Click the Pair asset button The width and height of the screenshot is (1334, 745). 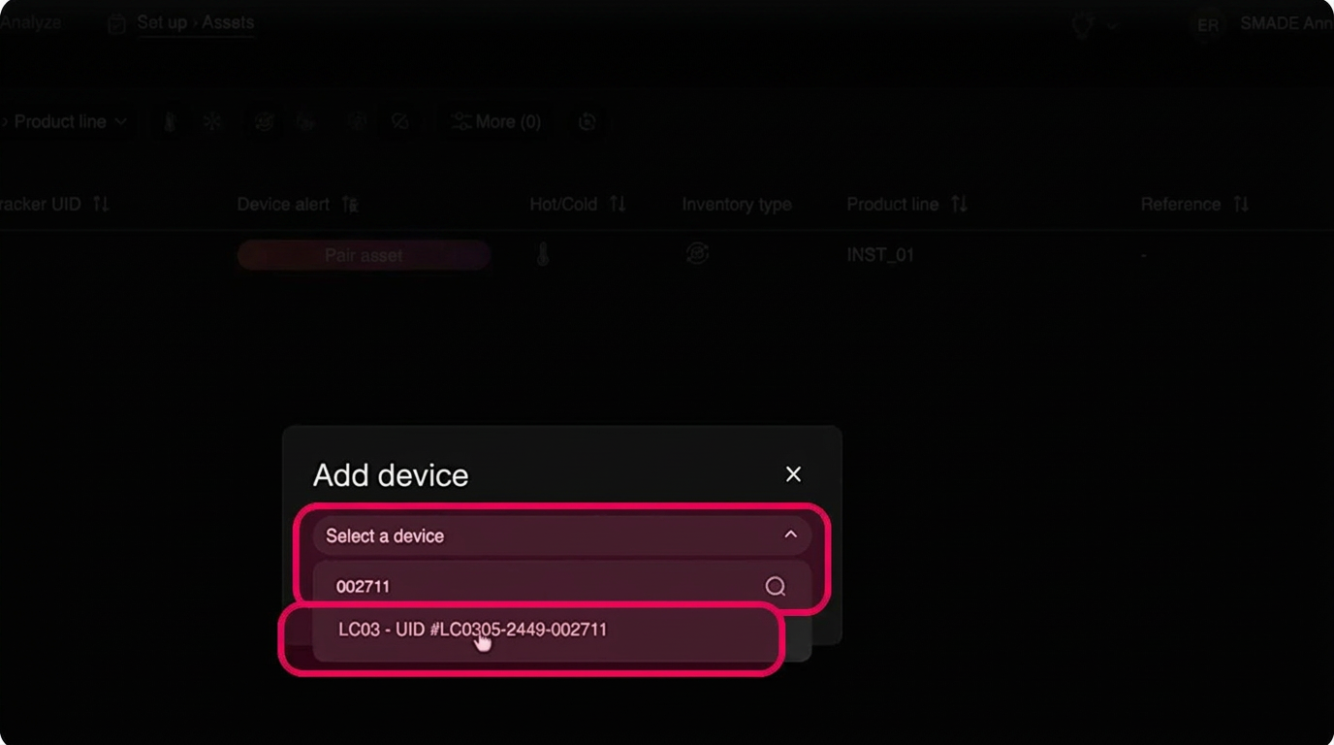(x=364, y=255)
